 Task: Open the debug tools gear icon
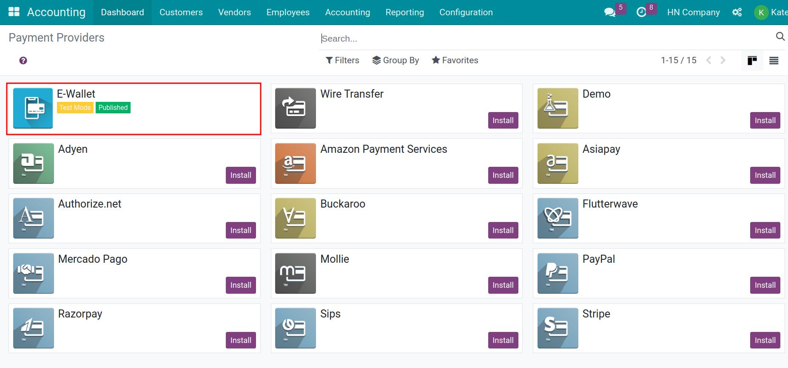click(737, 12)
